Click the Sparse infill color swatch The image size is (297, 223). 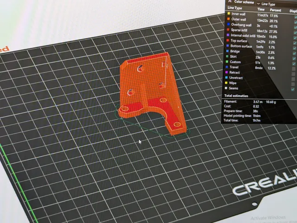228,30
